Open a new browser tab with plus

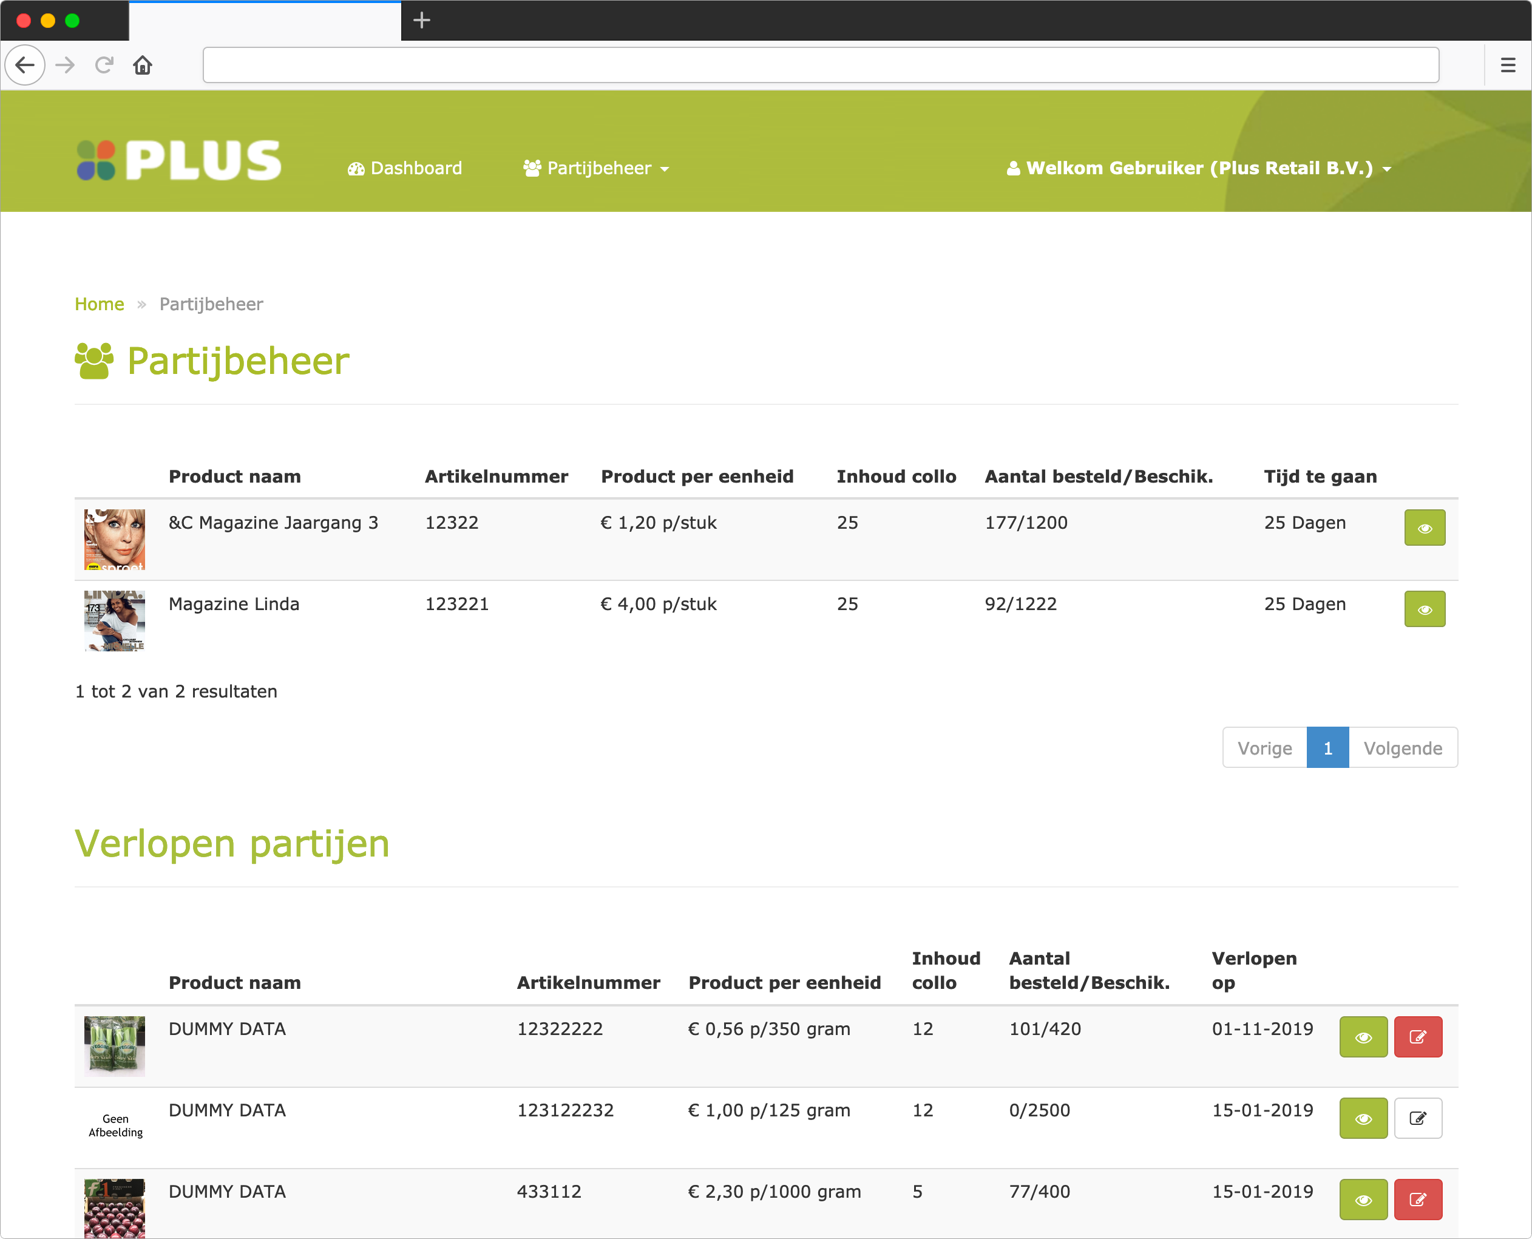pyautogui.click(x=422, y=20)
